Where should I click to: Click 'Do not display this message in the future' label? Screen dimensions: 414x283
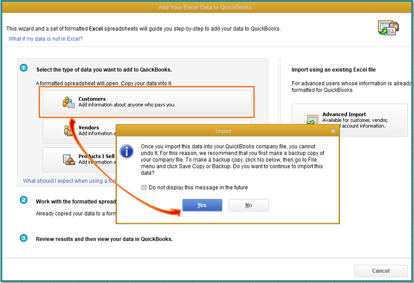click(x=198, y=187)
